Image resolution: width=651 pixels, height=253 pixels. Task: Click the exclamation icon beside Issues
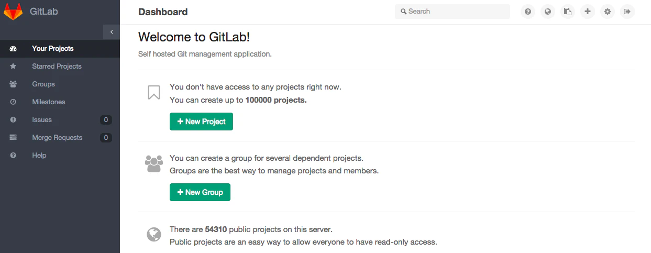[13, 119]
